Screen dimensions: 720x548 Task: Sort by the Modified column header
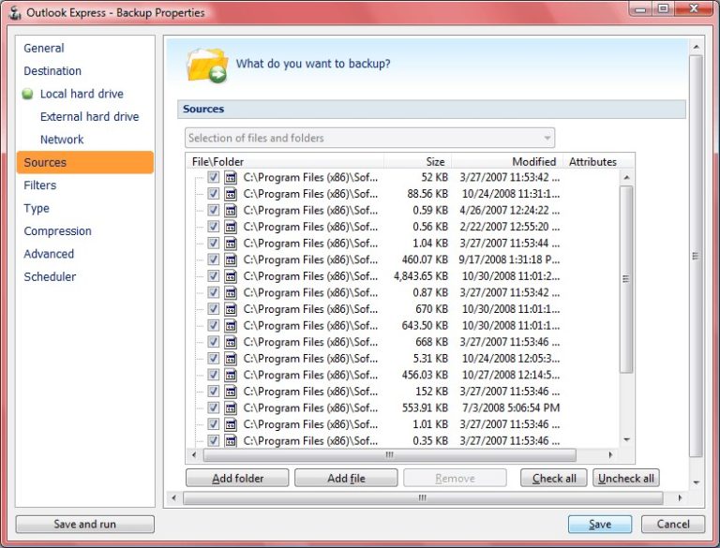[x=507, y=161]
